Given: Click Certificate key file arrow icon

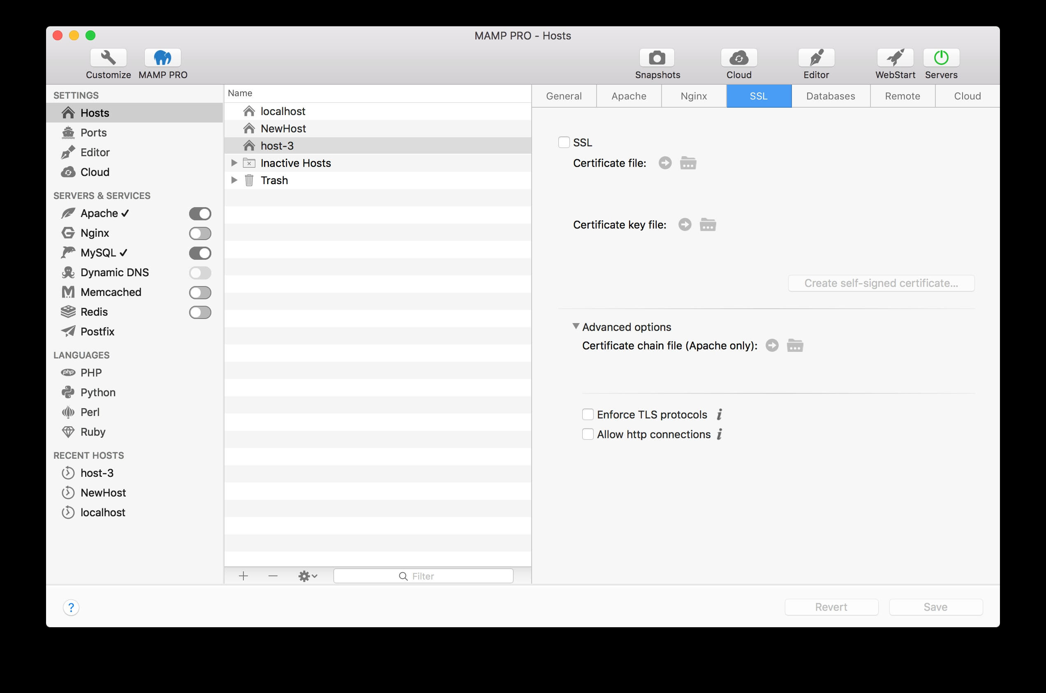Looking at the screenshot, I should (x=685, y=224).
